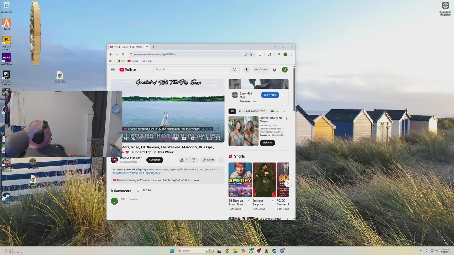Go to the YouTube home logo

tap(128, 69)
